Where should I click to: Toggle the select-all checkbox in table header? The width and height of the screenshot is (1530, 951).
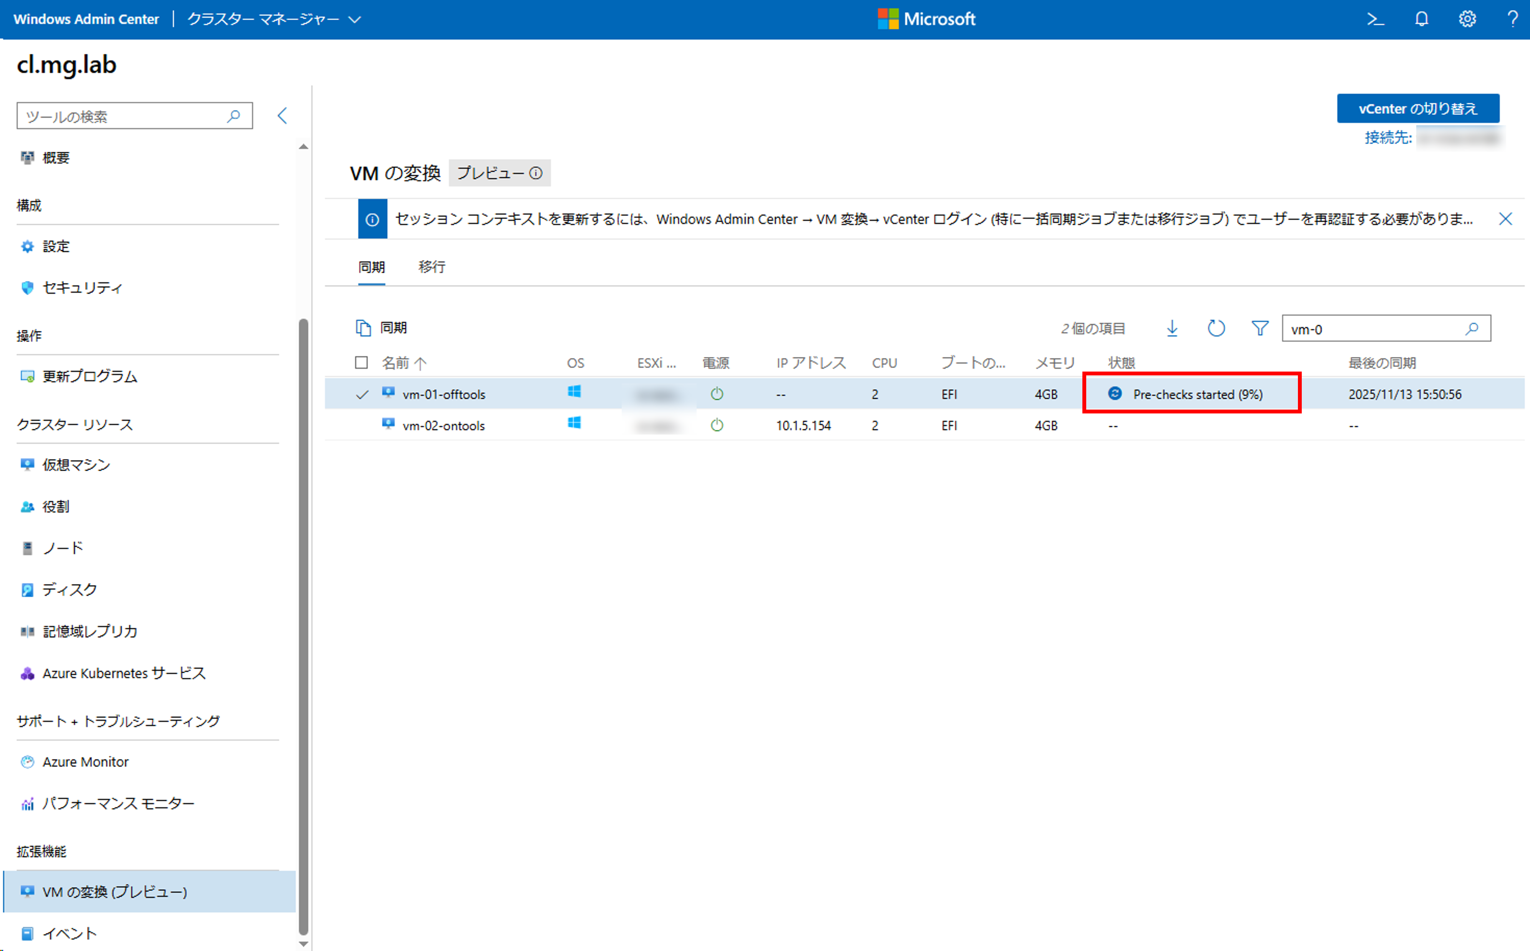point(361,363)
